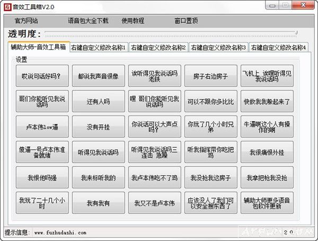Close the 音效工具箱V2.0 window

click(303, 5)
